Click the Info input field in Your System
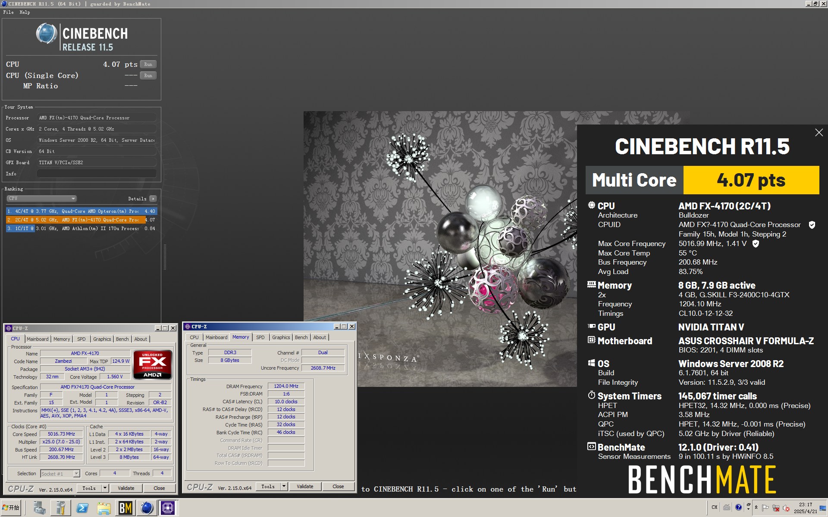828x517 pixels. 97,174
